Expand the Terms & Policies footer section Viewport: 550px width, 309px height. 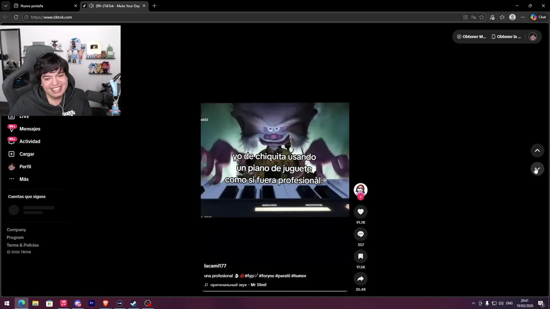click(x=23, y=245)
